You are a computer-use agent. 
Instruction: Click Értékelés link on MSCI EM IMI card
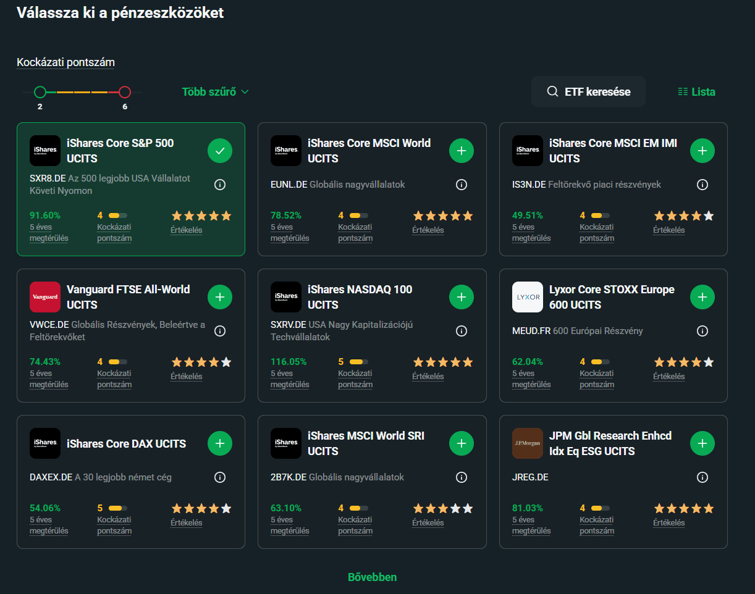tap(669, 230)
